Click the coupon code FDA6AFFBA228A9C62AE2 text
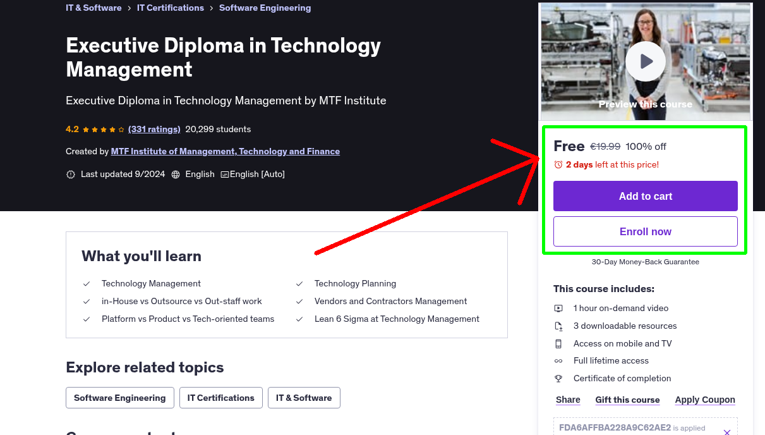 (615, 428)
